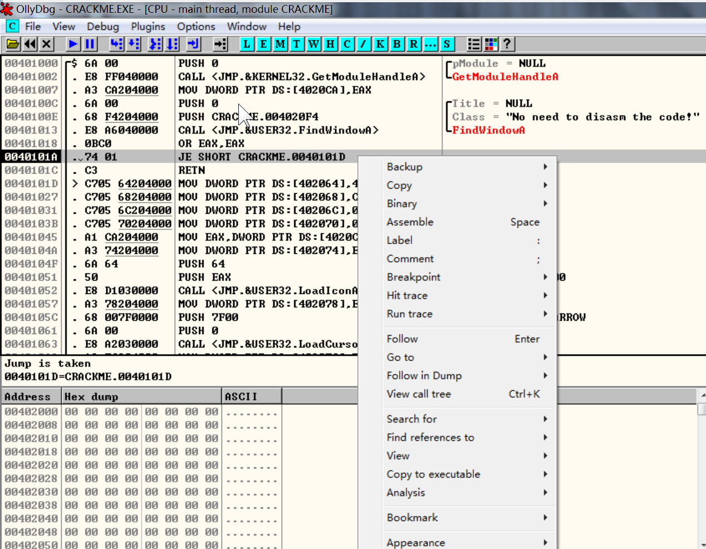Show Source window with S button
706x549 pixels.
447,44
